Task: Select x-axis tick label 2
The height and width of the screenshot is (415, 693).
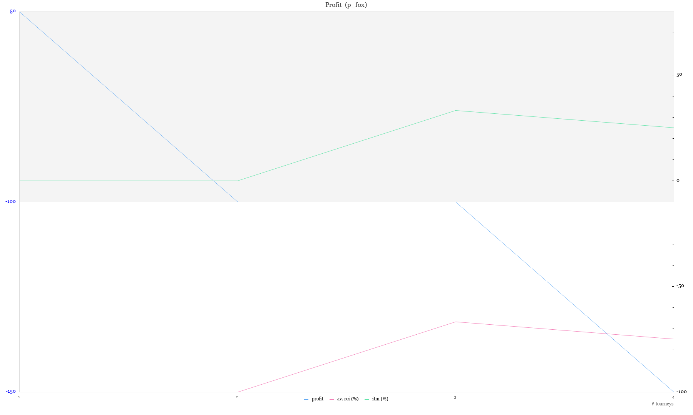Action: point(237,397)
